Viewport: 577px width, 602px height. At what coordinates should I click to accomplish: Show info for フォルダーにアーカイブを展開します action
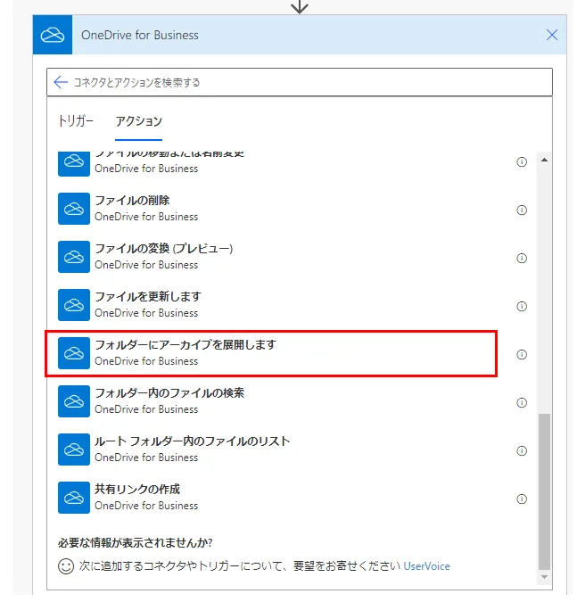point(522,354)
